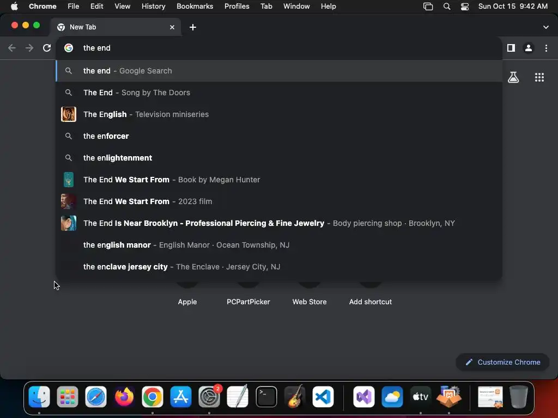
Task: Open the Chrome side panel
Action: coord(511,48)
